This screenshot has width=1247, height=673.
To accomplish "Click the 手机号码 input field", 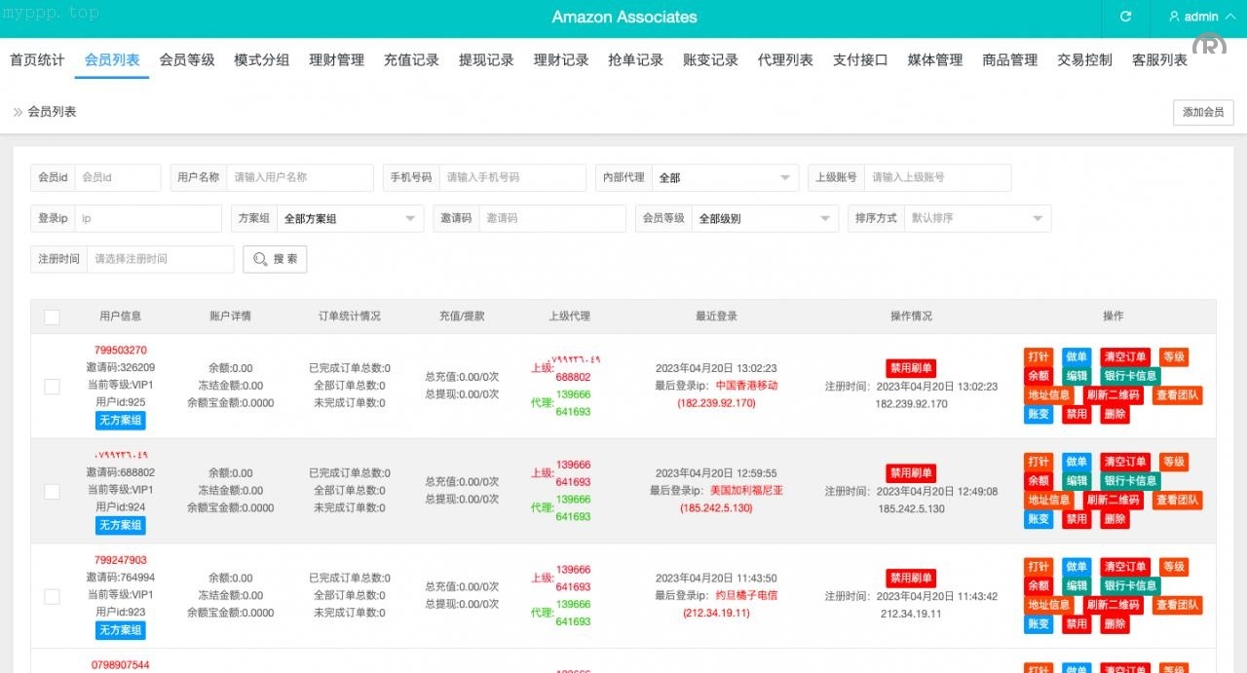I will pos(511,177).
